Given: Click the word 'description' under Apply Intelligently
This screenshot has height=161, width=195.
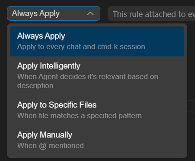Looking at the screenshot, I should click(x=35, y=86).
